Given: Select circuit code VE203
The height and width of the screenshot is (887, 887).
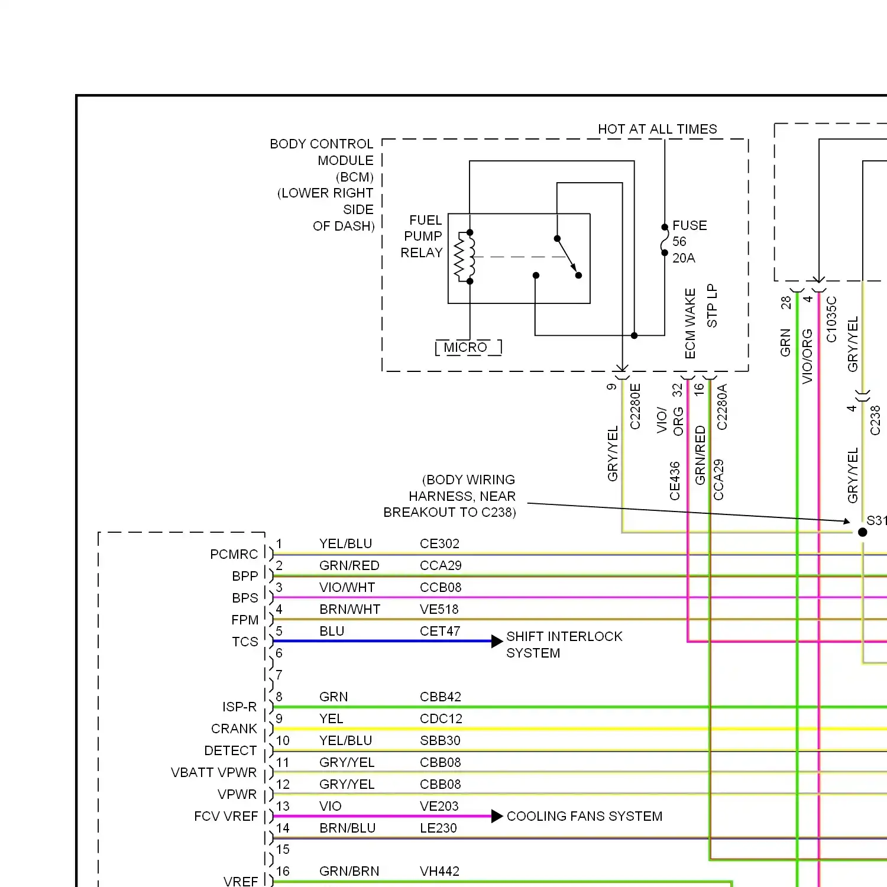Looking at the screenshot, I should tap(439, 806).
